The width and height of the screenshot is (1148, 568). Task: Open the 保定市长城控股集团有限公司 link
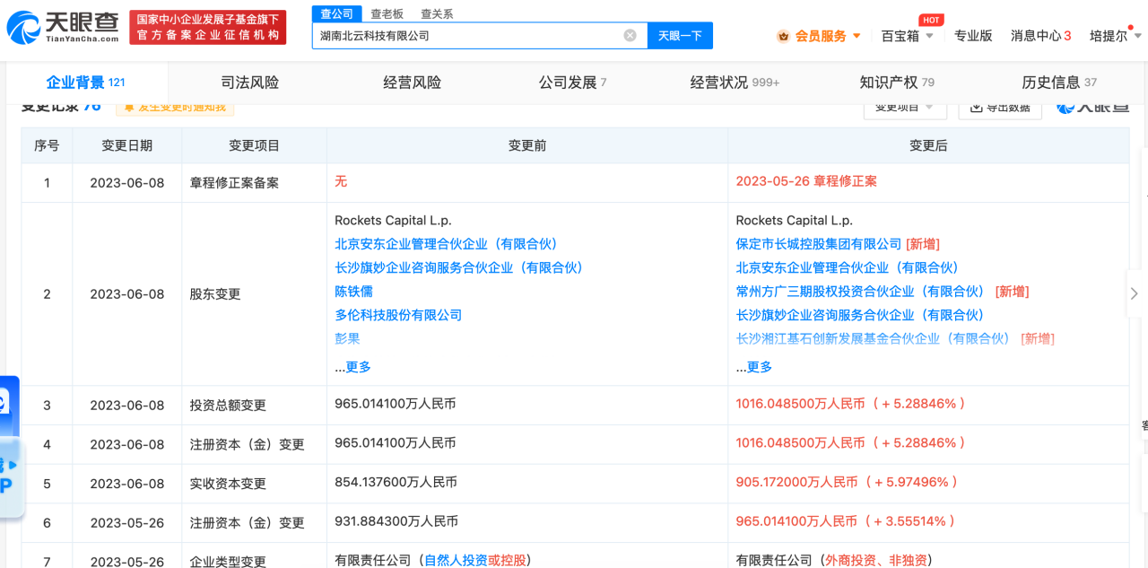point(819,244)
